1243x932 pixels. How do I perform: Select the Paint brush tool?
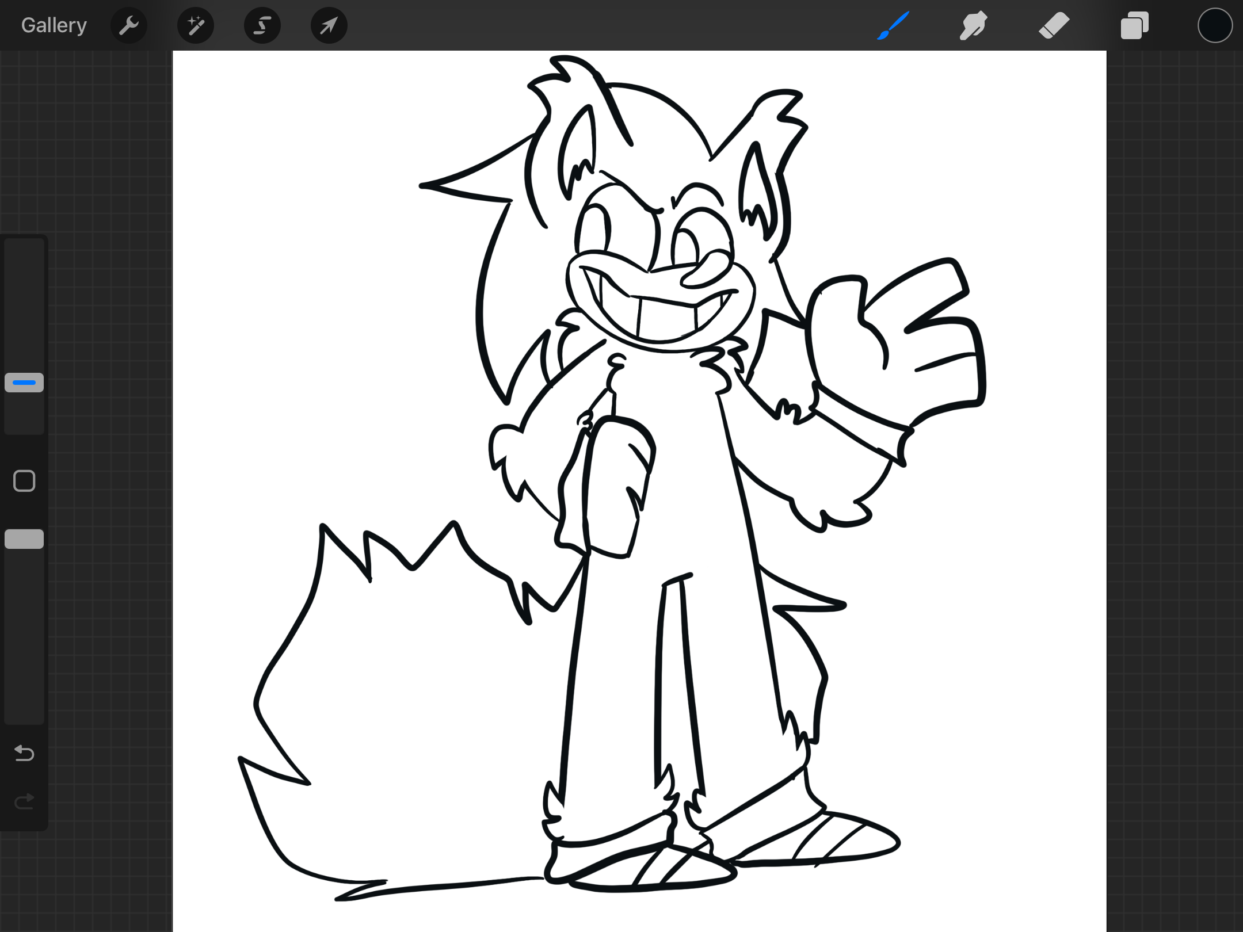coord(893,25)
